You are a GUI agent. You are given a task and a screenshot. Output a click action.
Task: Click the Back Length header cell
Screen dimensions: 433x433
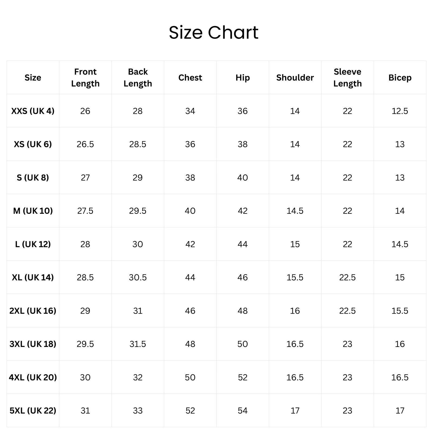click(138, 78)
